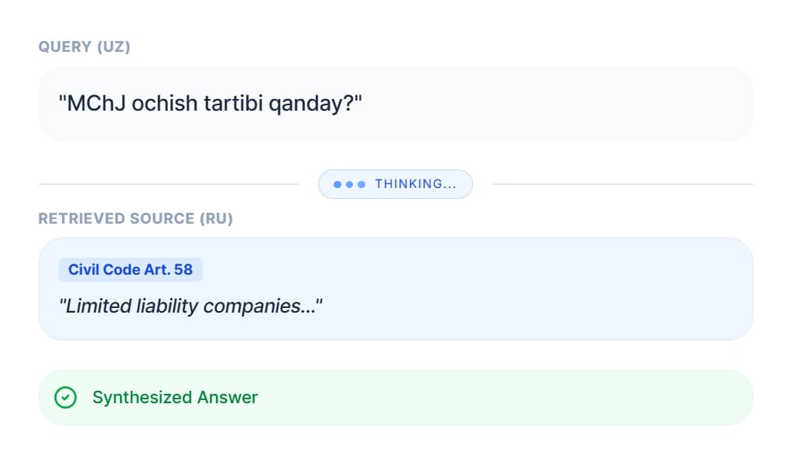Click empty space inside the query box
Image resolution: width=791 pixels, height=462 pixels.
coord(557,104)
